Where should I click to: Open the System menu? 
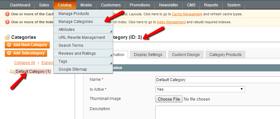pyautogui.click(x=234, y=5)
